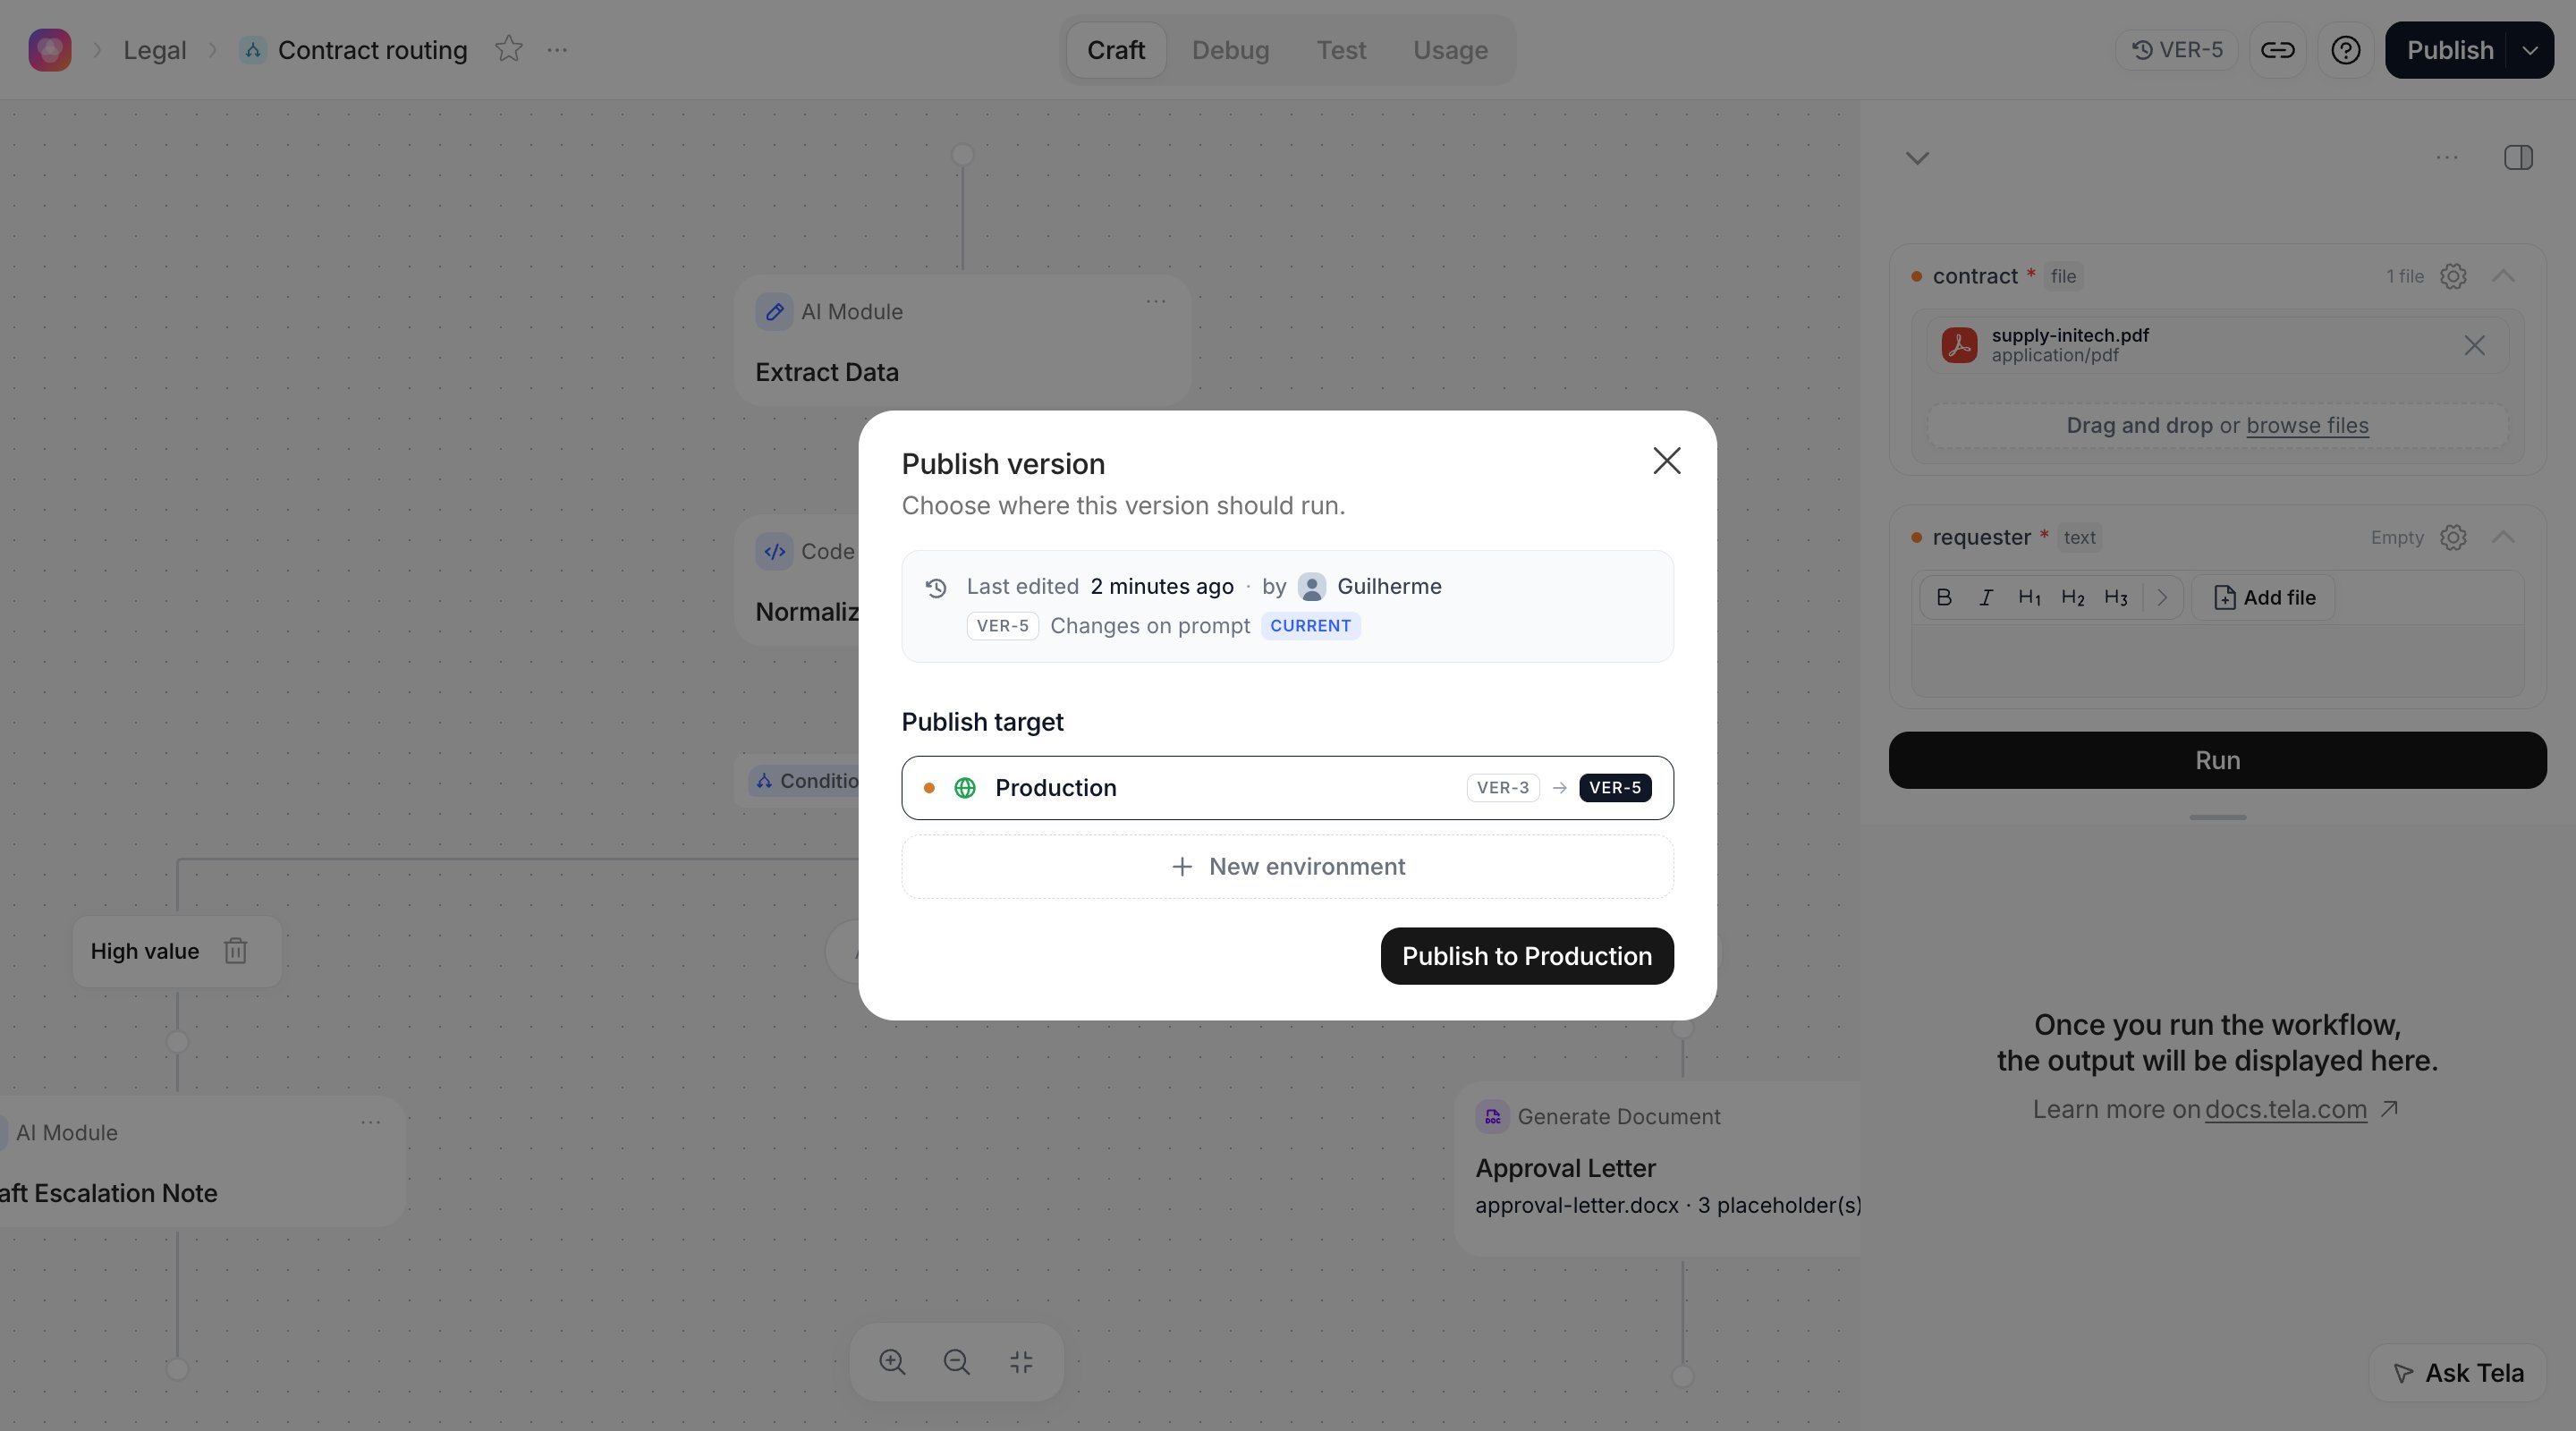The width and height of the screenshot is (2576, 1431).
Task: Expand more formatting options chevron
Action: [2162, 597]
